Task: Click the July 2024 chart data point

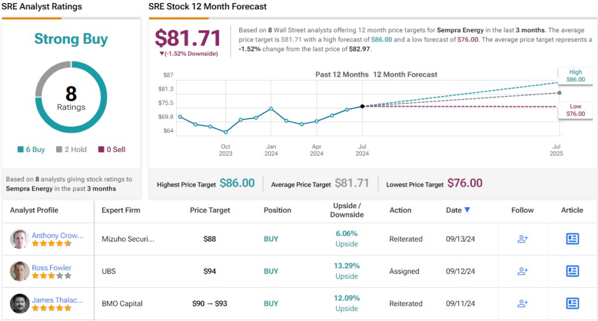Action: pos(363,106)
